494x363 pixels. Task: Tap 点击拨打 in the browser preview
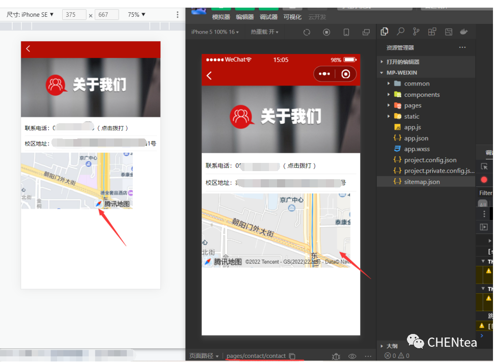coord(113,128)
